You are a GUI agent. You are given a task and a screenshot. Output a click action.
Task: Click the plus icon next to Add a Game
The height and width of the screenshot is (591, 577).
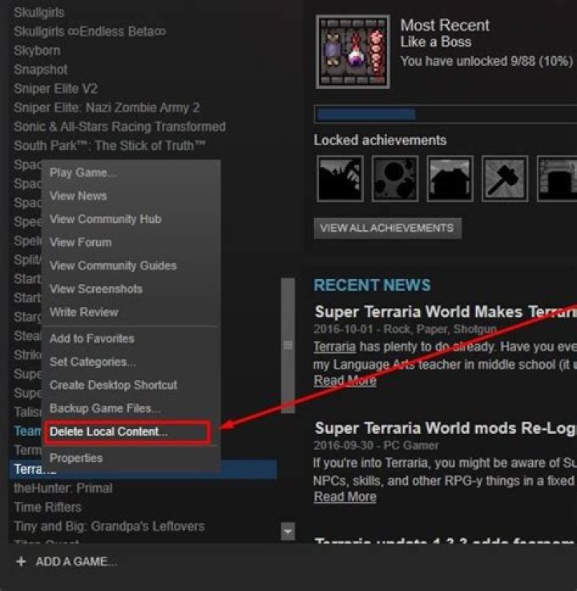(21, 561)
